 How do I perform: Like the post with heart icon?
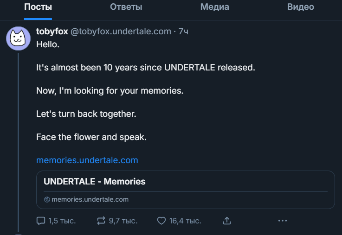(x=161, y=221)
